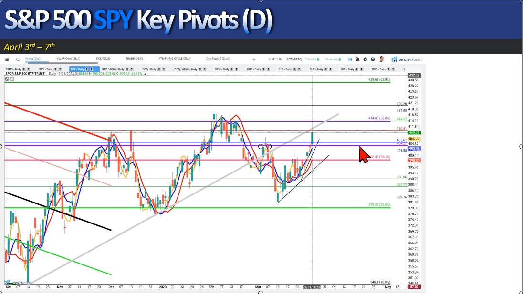Toggle T button on USO - Daily tab

pyautogui.click(x=393, y=69)
